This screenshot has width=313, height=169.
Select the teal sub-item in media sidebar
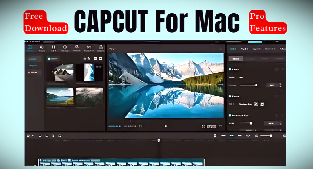tap(33, 66)
